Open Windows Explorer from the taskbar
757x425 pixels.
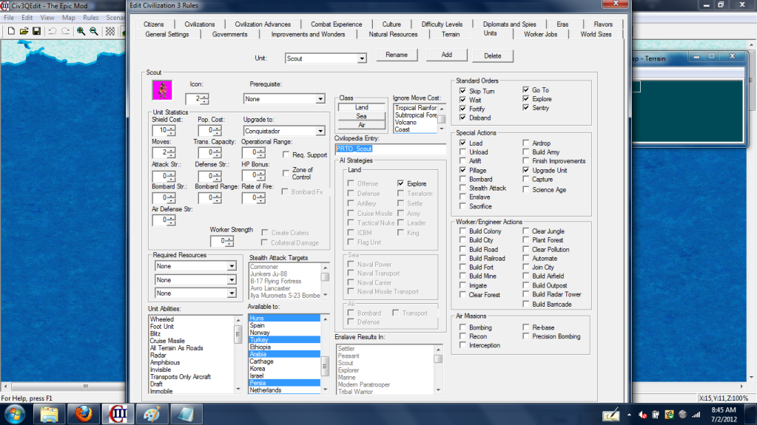[49, 415]
